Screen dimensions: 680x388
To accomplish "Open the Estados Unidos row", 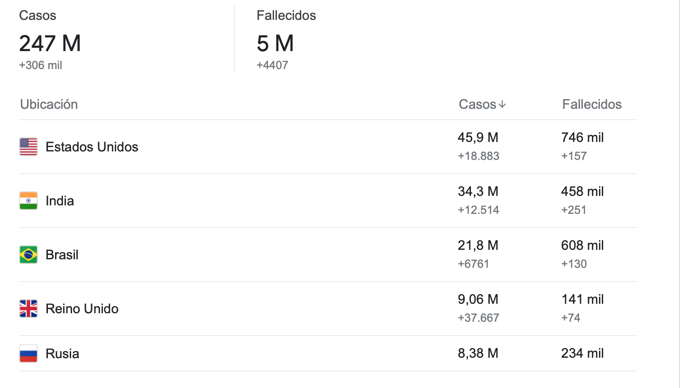I will [328, 147].
